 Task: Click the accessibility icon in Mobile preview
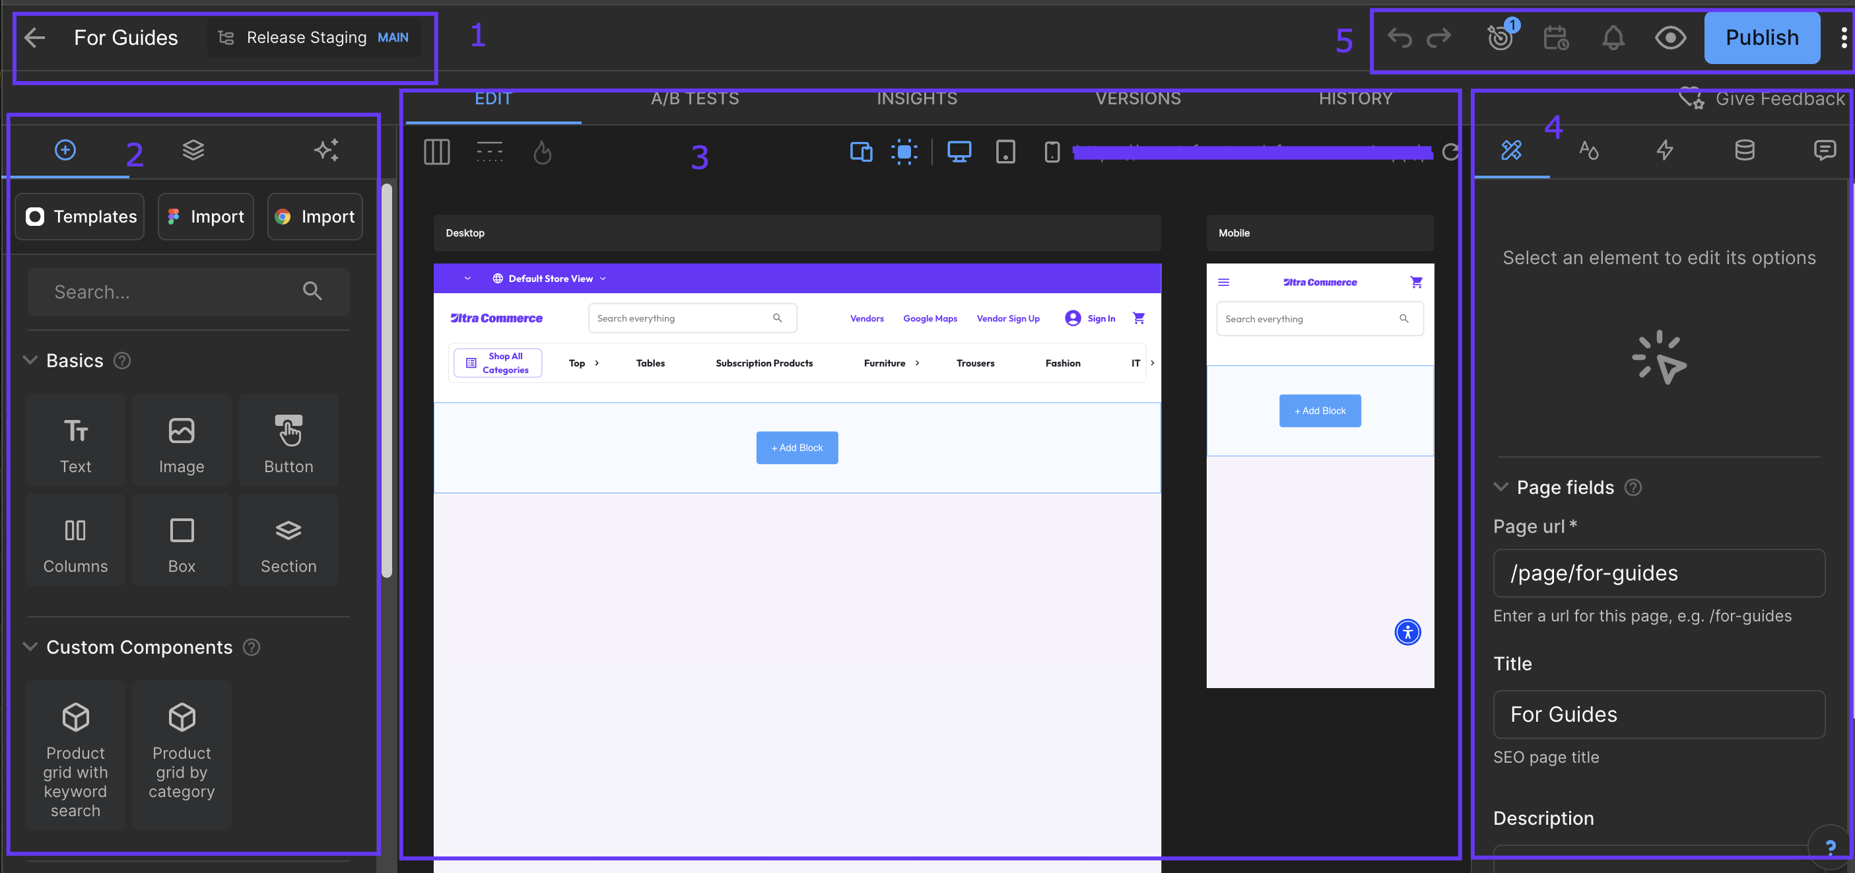click(1407, 632)
